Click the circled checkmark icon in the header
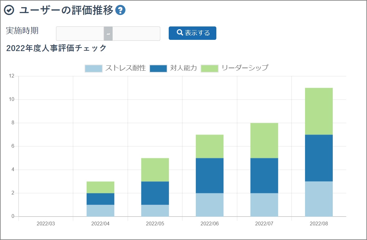The width and height of the screenshot is (367, 240). (10, 9)
